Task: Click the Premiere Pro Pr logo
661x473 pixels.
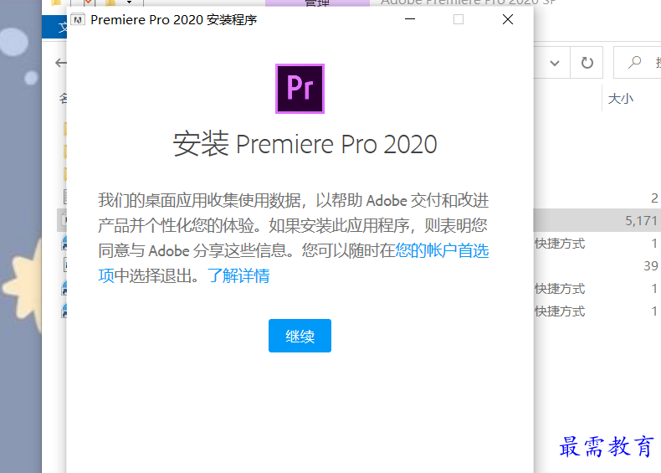Action: coord(300,89)
